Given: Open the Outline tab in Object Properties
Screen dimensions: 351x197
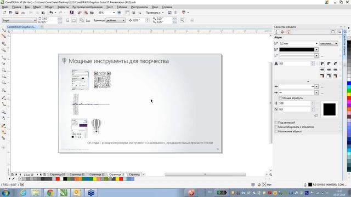Looking at the screenshot, I should tap(276, 32).
